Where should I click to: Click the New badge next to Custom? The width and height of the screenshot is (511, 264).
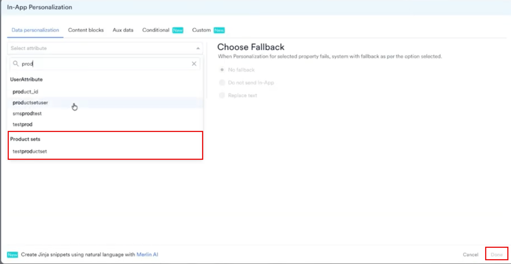point(219,30)
